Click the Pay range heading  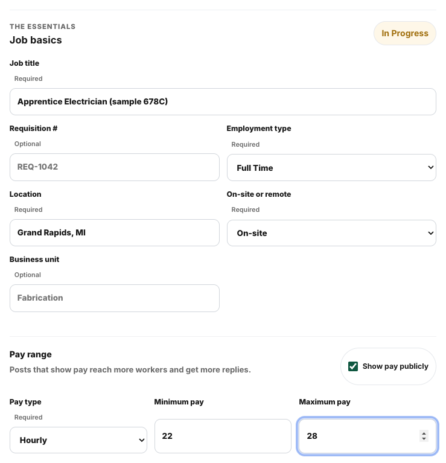click(x=31, y=354)
